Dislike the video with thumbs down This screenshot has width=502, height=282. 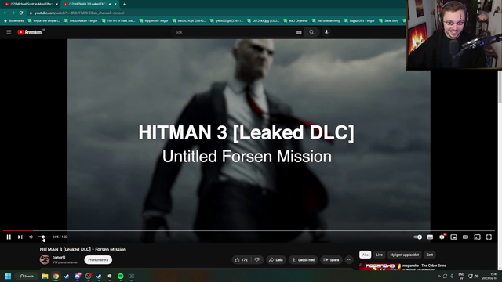(x=257, y=260)
